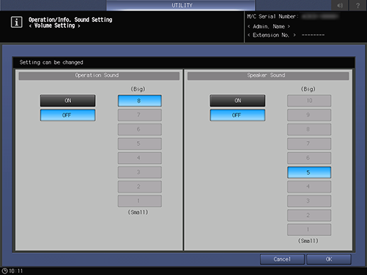
Task: Switch to the UTILITY tab
Action: [181, 5]
